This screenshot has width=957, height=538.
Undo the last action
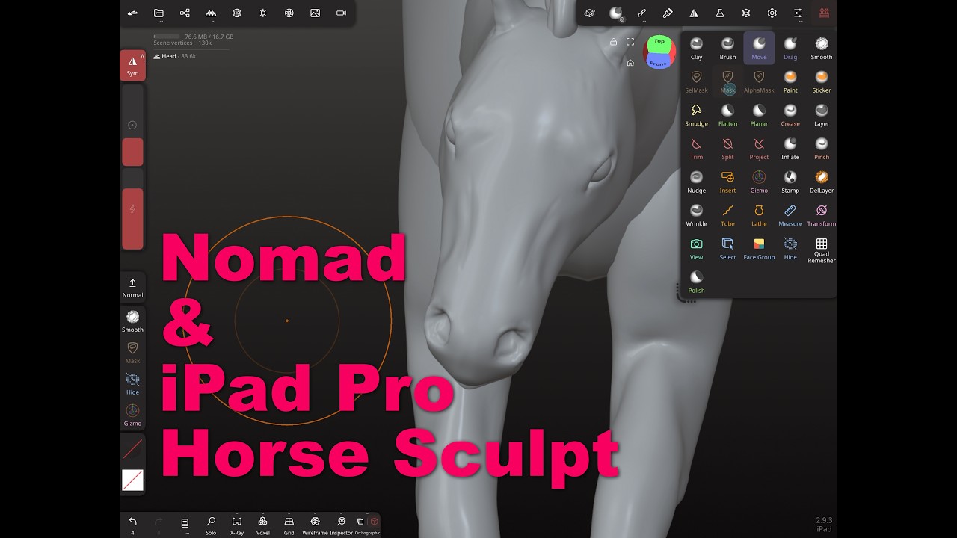132,524
